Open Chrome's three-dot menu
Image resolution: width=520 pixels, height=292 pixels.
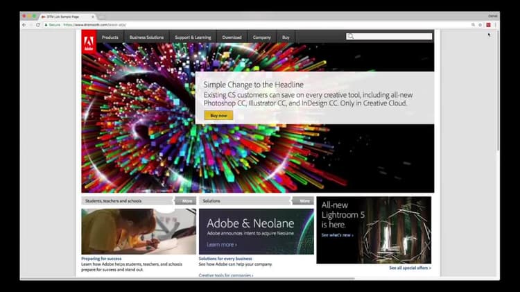(496, 25)
